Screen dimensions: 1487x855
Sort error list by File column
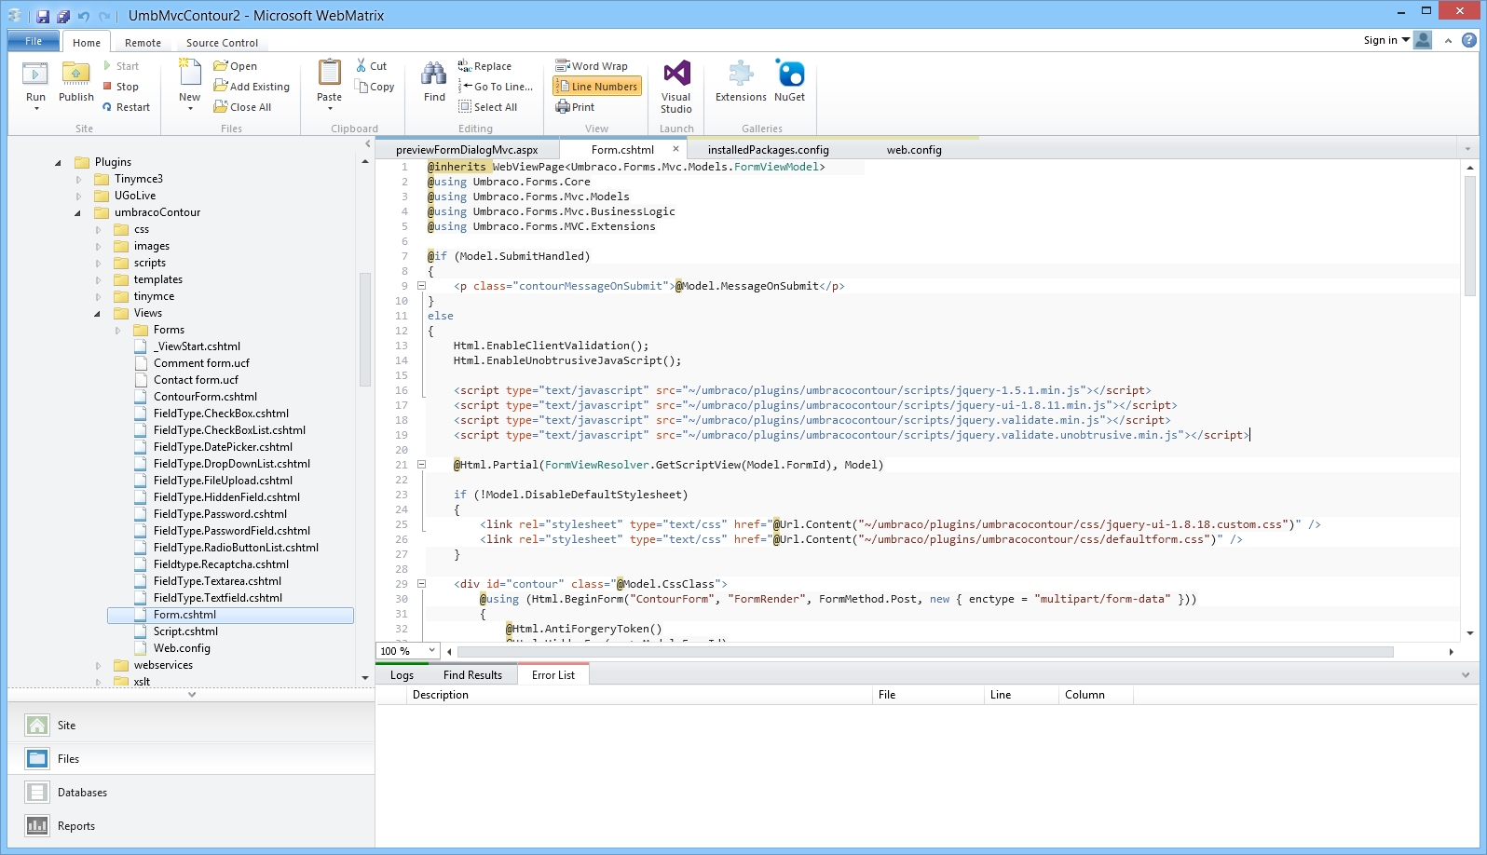click(x=928, y=695)
